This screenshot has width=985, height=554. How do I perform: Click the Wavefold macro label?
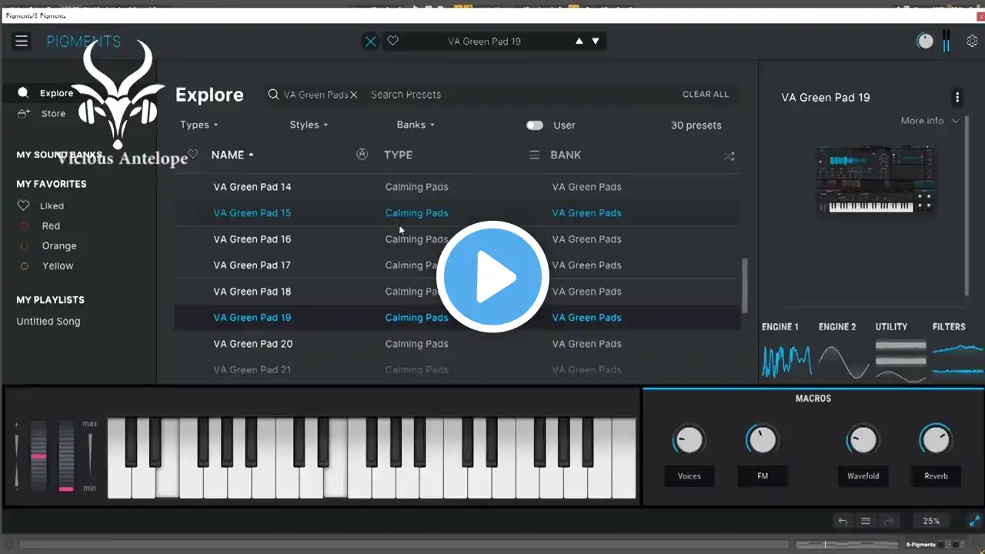point(863,476)
